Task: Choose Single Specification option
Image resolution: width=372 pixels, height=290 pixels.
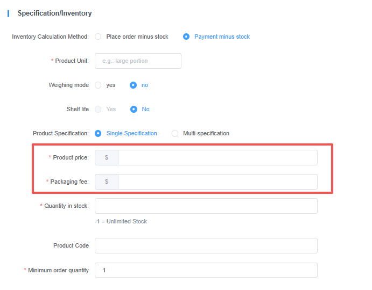Action: point(98,134)
